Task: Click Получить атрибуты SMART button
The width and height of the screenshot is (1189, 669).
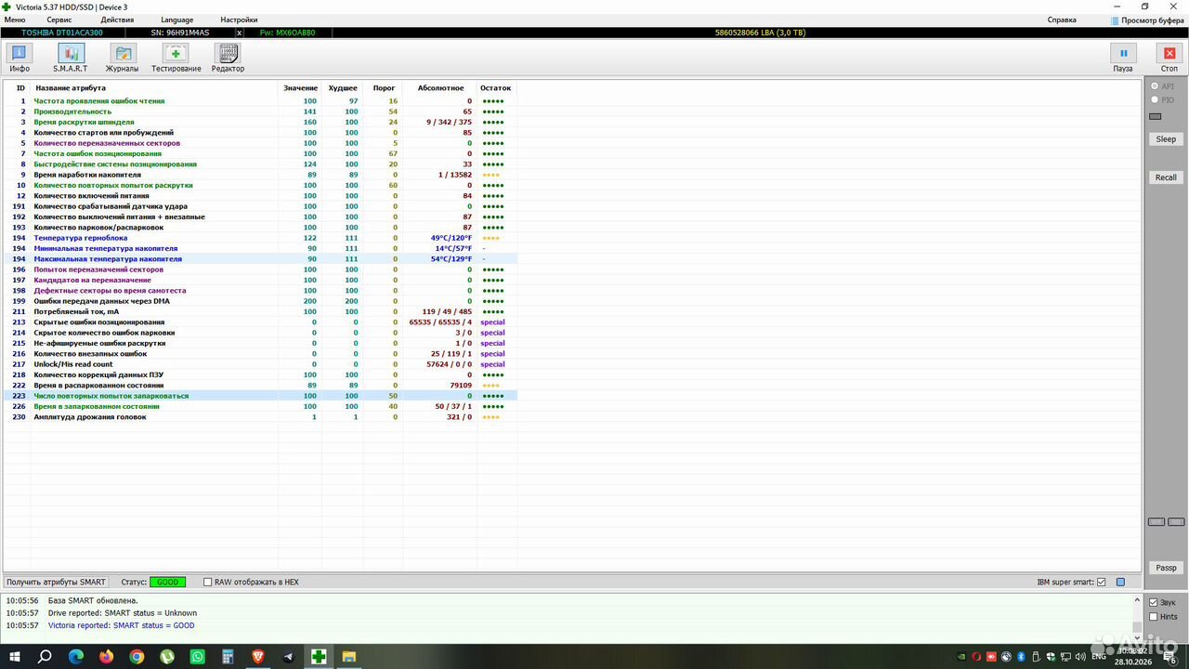Action: [x=57, y=583]
